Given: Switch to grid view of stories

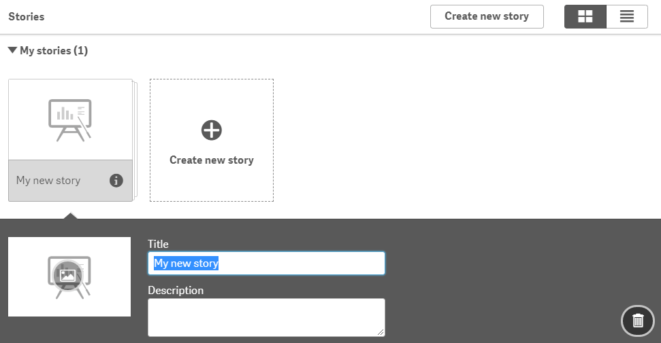Looking at the screenshot, I should pos(585,16).
